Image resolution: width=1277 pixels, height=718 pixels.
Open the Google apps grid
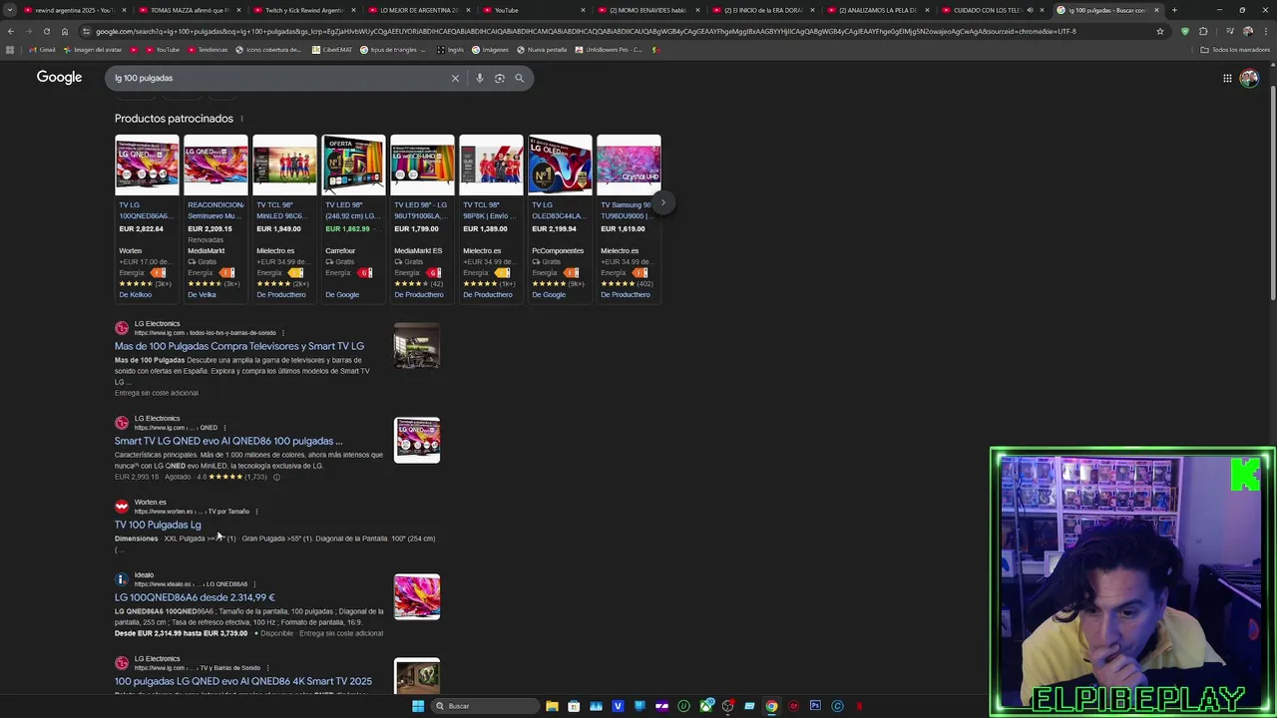coord(1227,78)
